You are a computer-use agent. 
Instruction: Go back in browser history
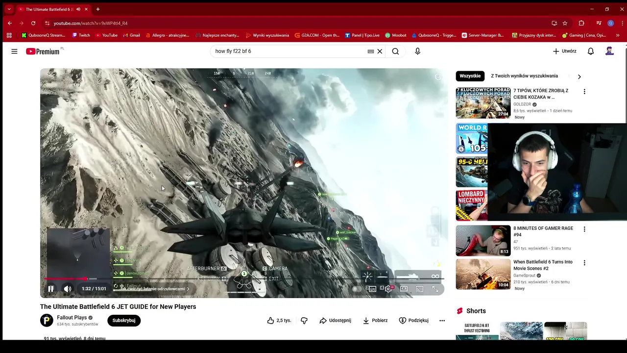(10, 23)
